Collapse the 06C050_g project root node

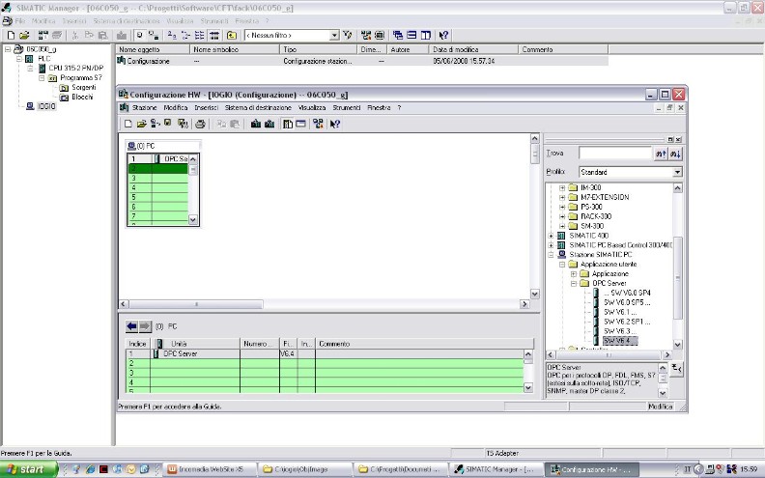click(x=8, y=49)
